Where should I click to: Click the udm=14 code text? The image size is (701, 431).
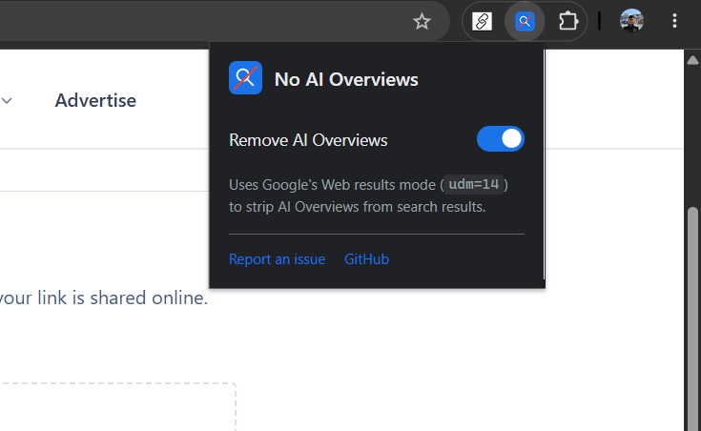tap(474, 184)
